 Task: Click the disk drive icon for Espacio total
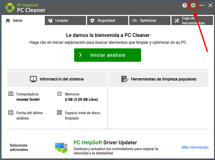click(59, 112)
